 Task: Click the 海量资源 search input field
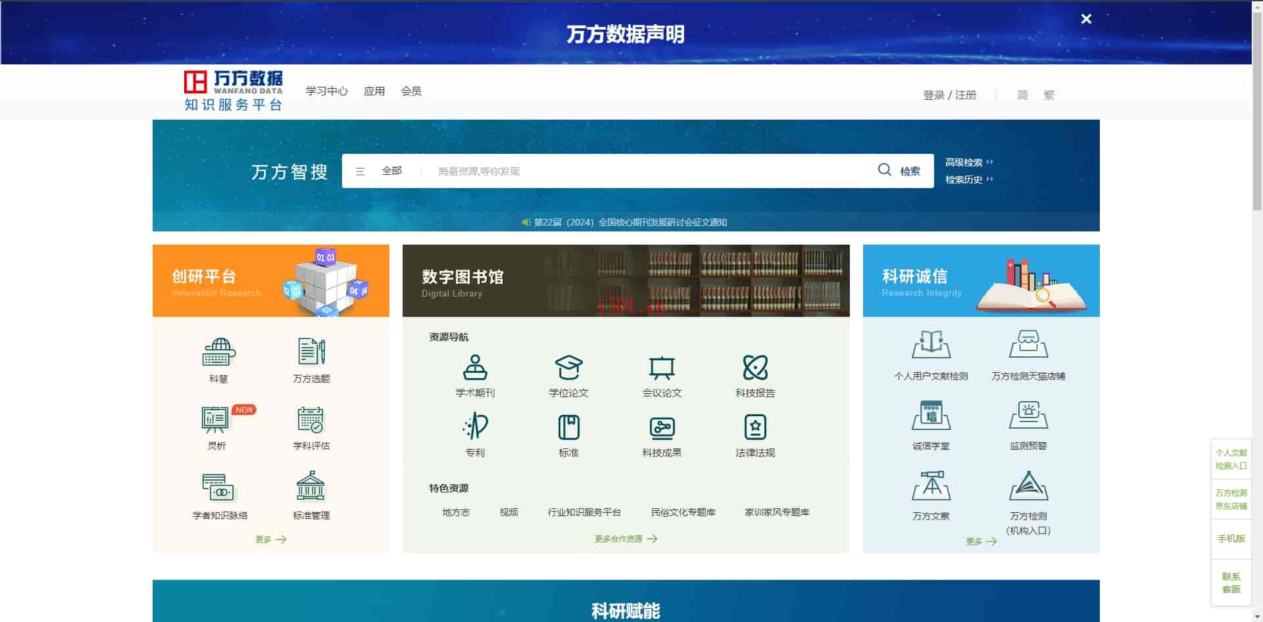tap(648, 171)
